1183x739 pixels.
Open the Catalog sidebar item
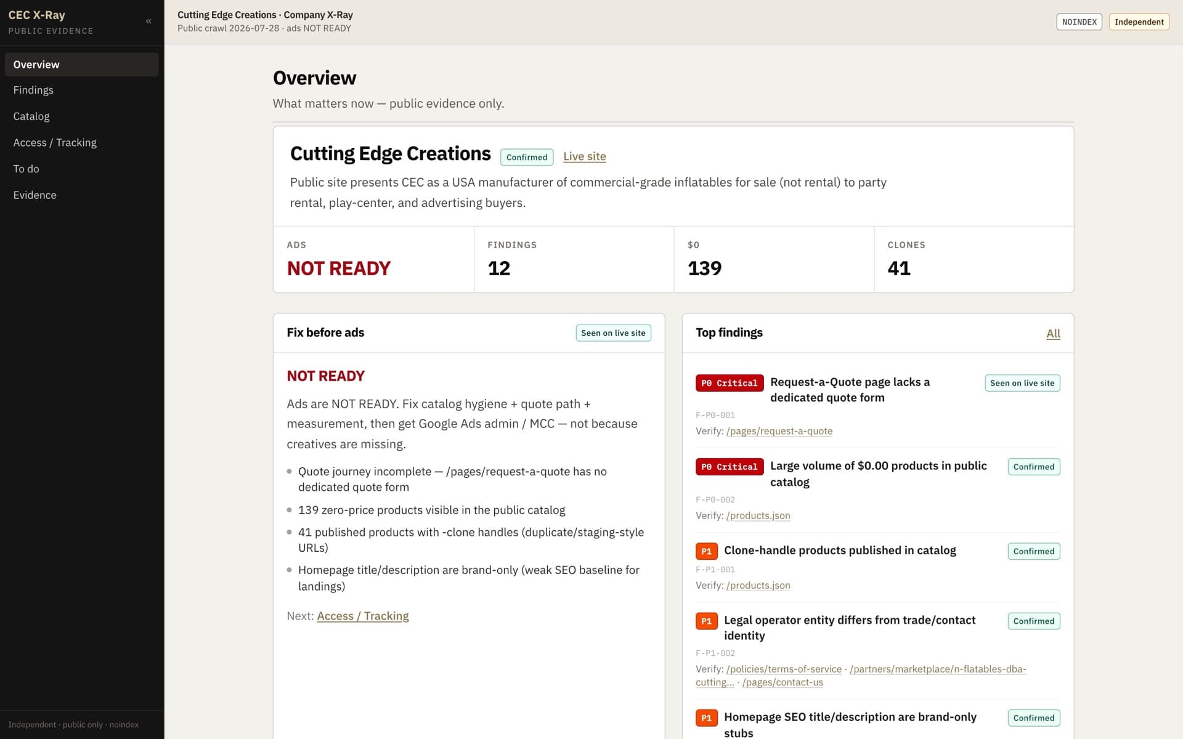point(81,116)
